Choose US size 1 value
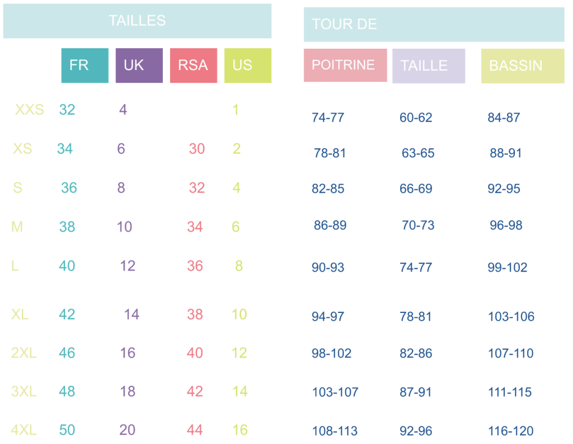The width and height of the screenshot is (573, 444). pyautogui.click(x=236, y=110)
